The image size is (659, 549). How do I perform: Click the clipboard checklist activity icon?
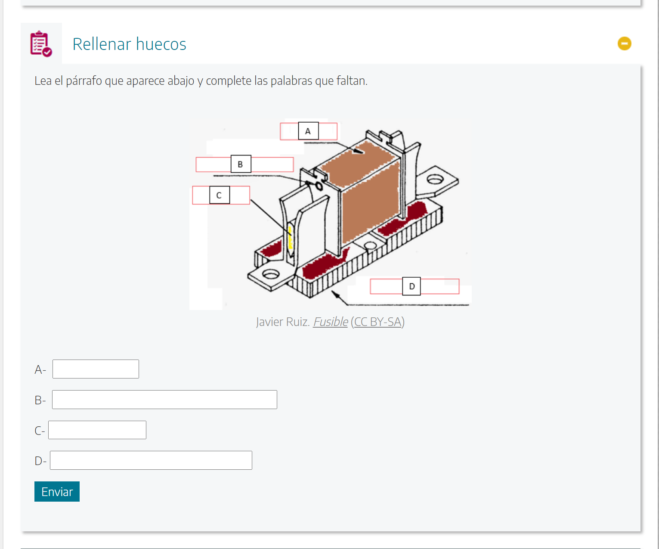tap(41, 43)
